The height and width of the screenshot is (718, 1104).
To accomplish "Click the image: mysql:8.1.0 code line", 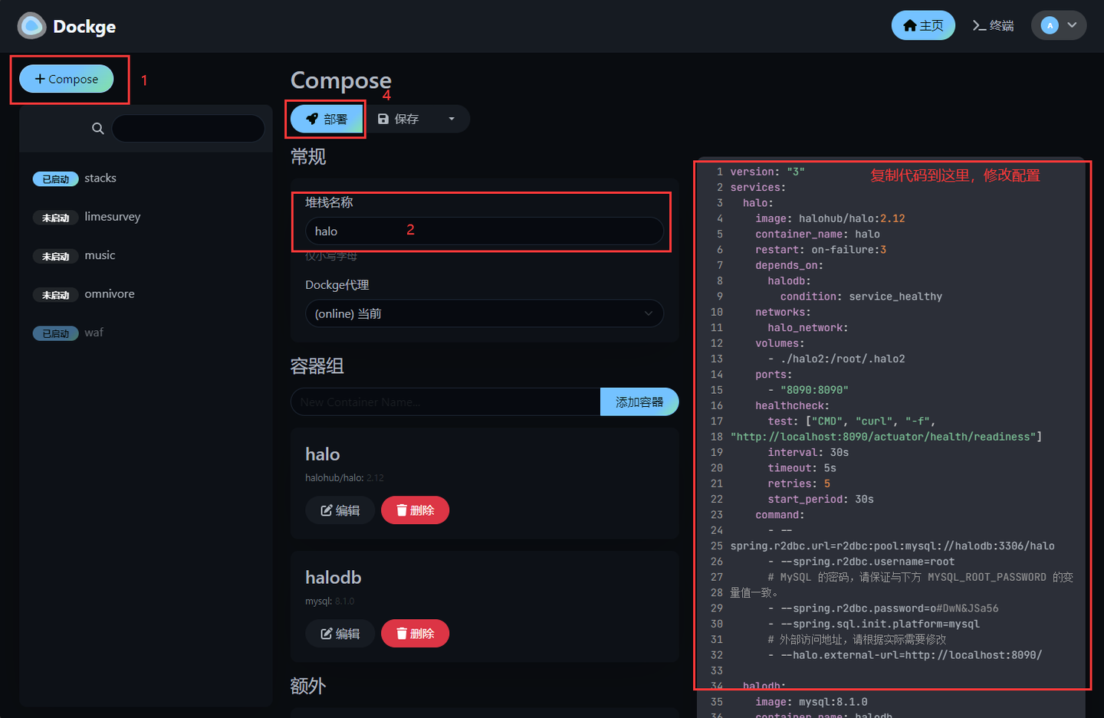I will 811,702.
